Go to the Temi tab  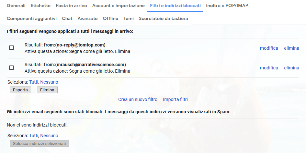point(129,18)
